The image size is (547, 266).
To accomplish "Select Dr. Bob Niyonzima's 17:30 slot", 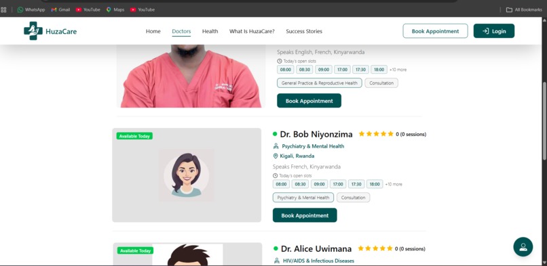I will (356, 184).
